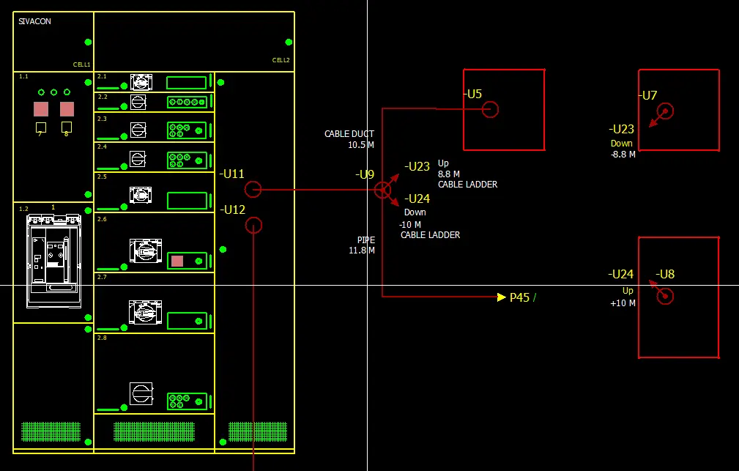This screenshot has width=739, height=471.
Task: Click the right green ventilation grille
Action: tap(258, 432)
